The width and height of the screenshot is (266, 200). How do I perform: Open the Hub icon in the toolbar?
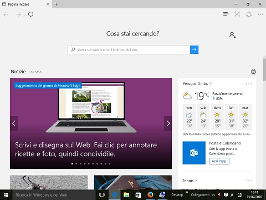[x=226, y=14]
